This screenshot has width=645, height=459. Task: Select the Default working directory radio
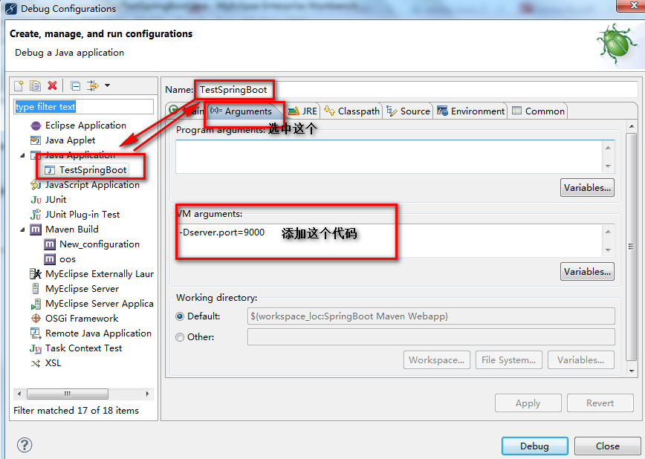pos(180,316)
